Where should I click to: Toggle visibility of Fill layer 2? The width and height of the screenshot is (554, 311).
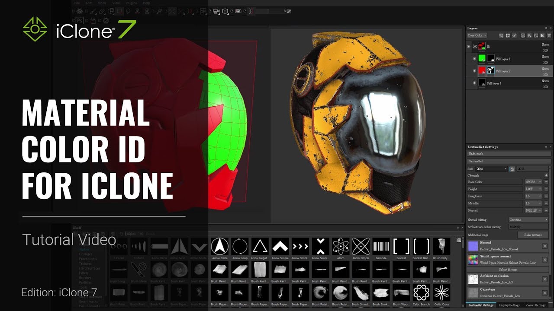click(474, 71)
